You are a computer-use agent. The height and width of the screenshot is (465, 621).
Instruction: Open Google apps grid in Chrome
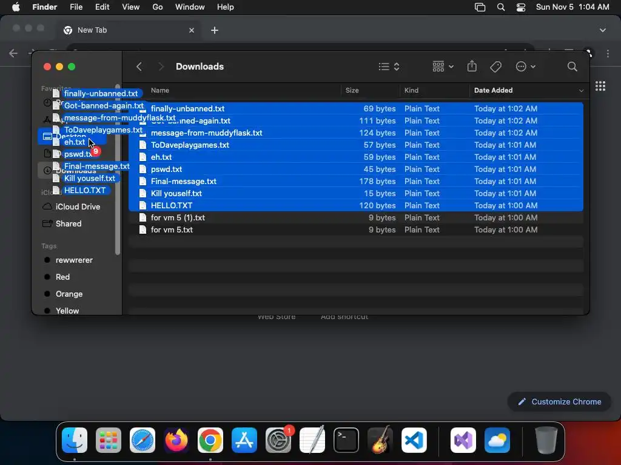[600, 86]
